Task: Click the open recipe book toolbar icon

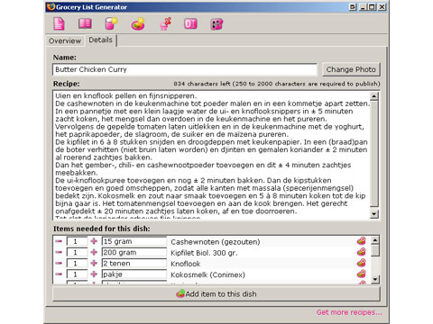Action: [x=85, y=23]
